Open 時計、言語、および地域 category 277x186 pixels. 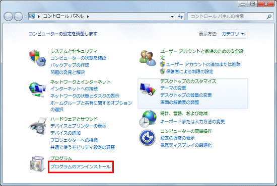coord(184,114)
